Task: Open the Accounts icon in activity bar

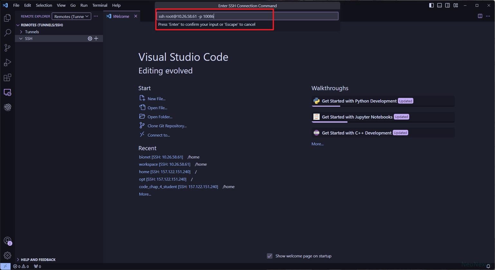Action: point(7,241)
